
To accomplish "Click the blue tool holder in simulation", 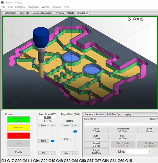I will [x=41, y=38].
